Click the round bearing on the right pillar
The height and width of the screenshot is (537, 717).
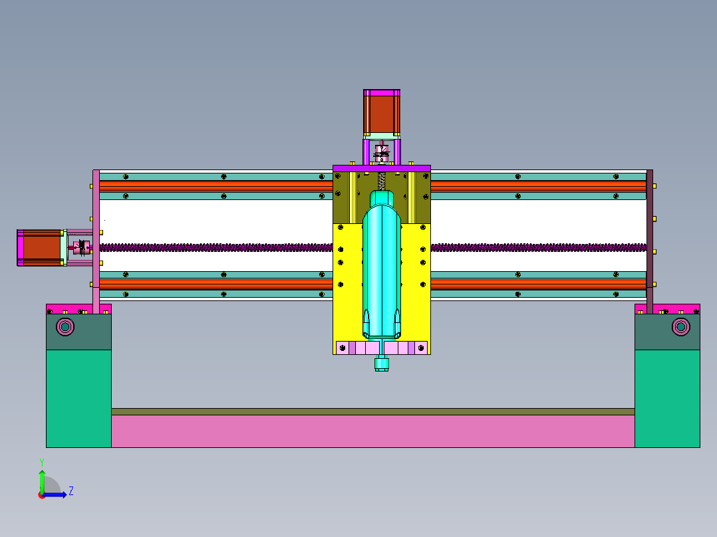pos(681,327)
